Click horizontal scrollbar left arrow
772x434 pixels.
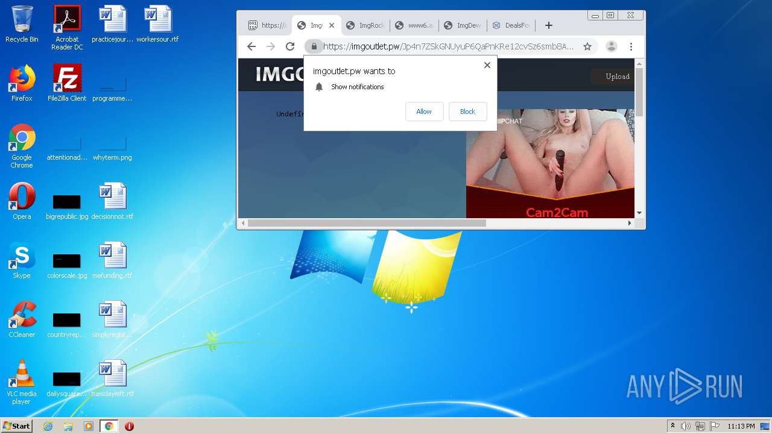pos(243,223)
